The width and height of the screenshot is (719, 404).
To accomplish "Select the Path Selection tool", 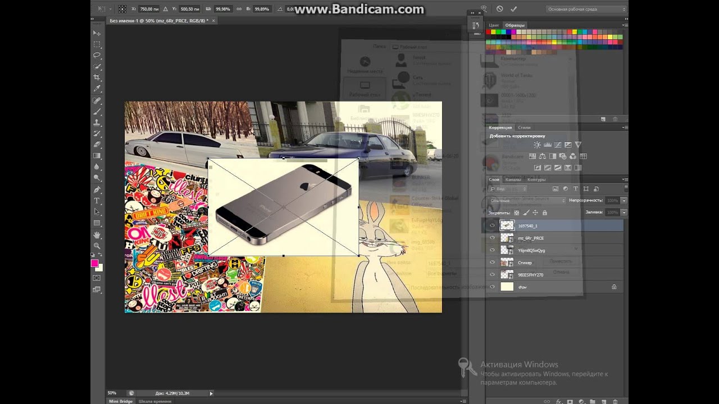I will click(97, 212).
